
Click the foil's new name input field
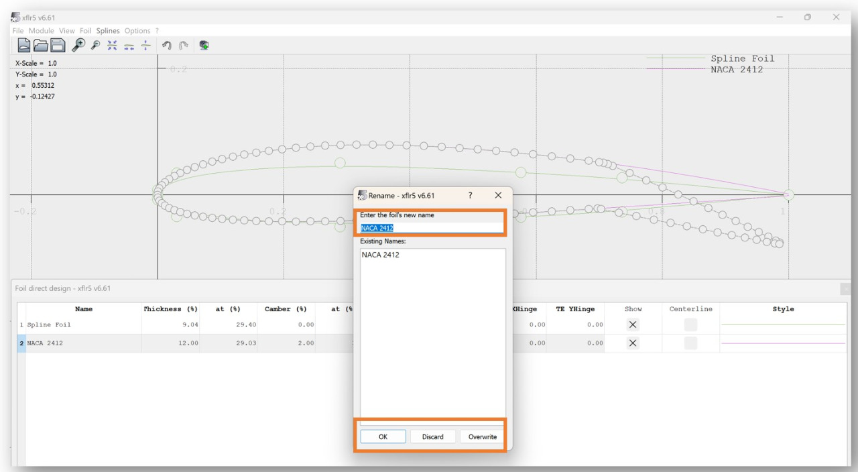pos(432,228)
